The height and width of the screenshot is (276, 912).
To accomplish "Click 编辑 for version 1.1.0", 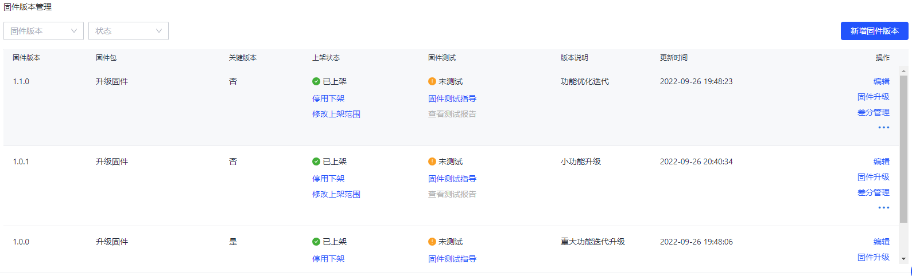I will click(x=882, y=81).
